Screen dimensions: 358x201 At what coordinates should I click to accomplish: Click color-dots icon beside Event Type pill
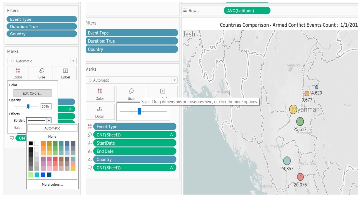(90, 126)
